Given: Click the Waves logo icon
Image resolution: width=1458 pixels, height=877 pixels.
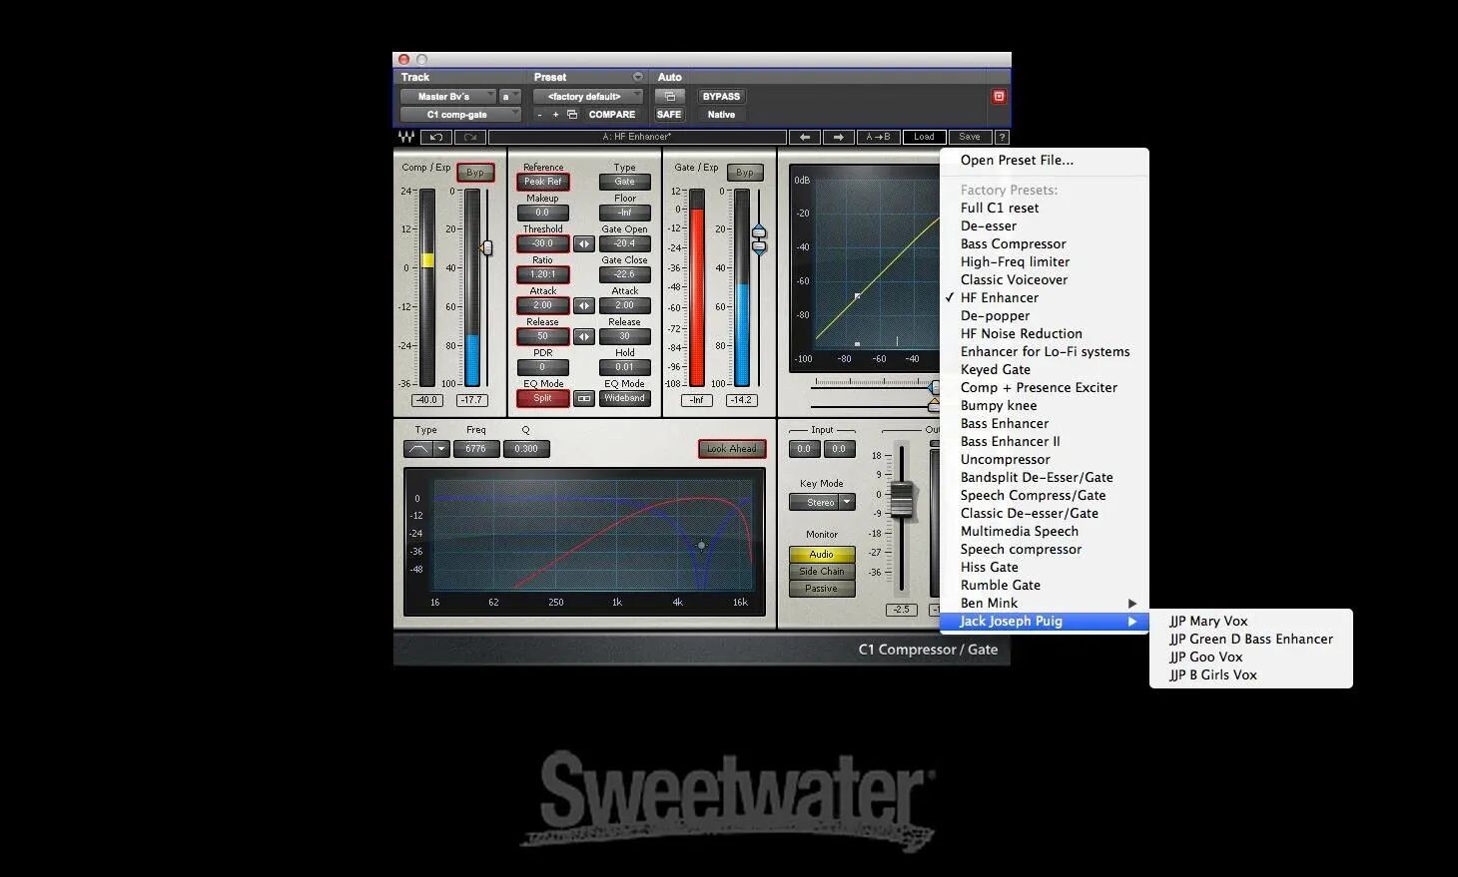Looking at the screenshot, I should pyautogui.click(x=406, y=137).
